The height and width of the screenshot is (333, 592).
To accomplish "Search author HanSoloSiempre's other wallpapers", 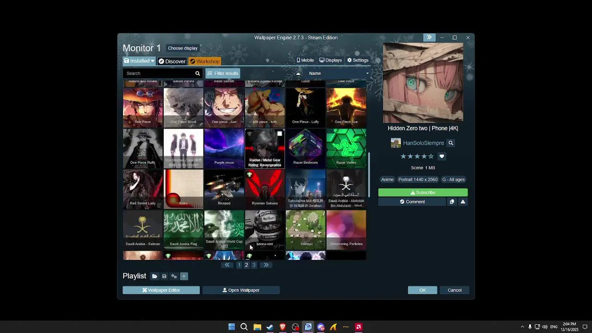I will pyautogui.click(x=450, y=143).
